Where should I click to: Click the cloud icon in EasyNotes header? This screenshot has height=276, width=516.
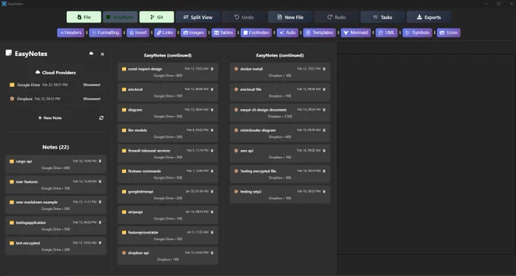[x=91, y=54]
